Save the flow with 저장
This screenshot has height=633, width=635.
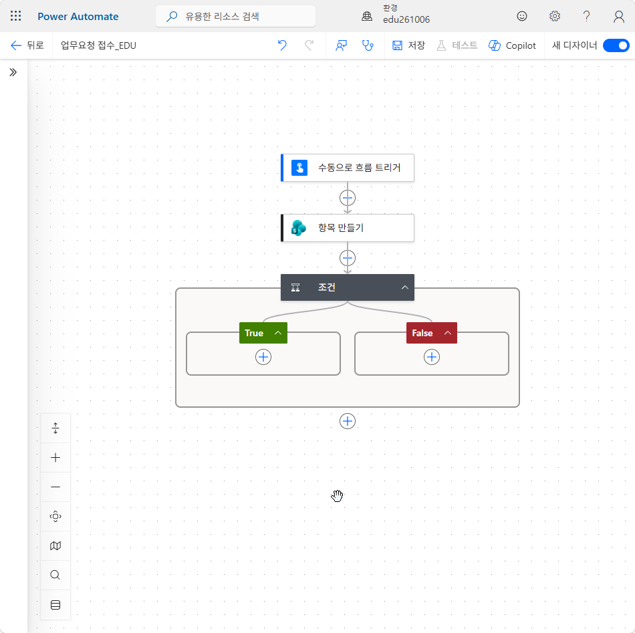(408, 45)
